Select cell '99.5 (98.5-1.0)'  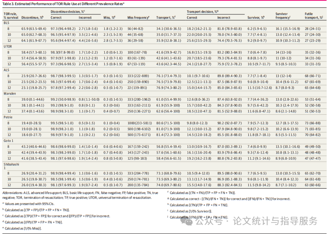tap(62, 123)
